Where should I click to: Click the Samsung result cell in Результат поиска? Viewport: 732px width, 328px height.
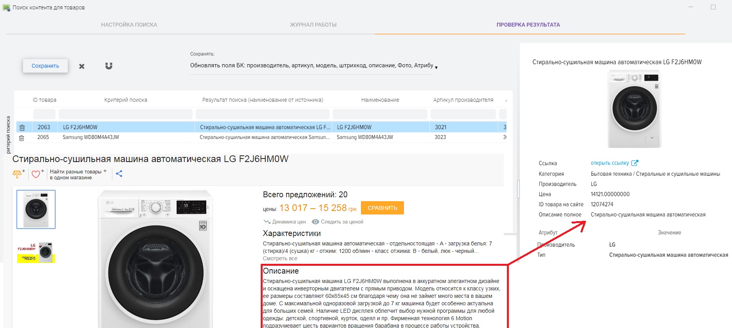pos(263,137)
